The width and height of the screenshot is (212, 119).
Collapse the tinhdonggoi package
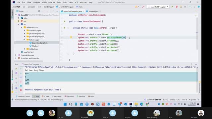pyautogui.click(x=24, y=40)
